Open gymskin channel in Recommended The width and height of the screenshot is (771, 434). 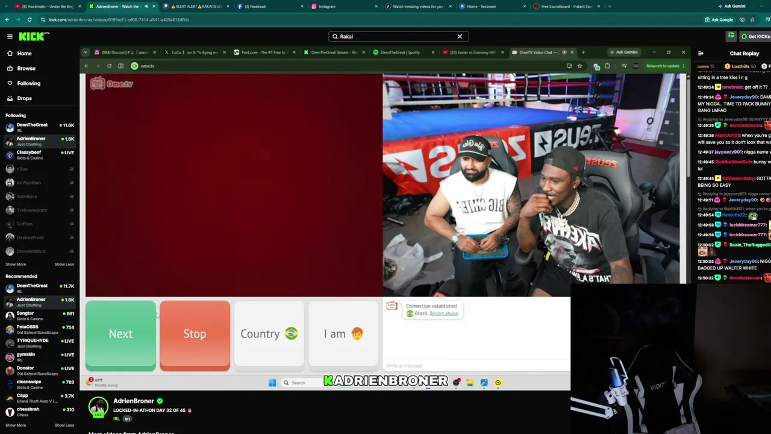39,356
